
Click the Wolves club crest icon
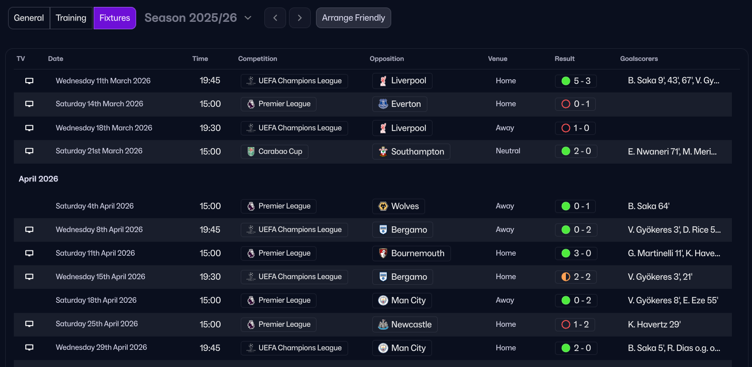pos(383,206)
